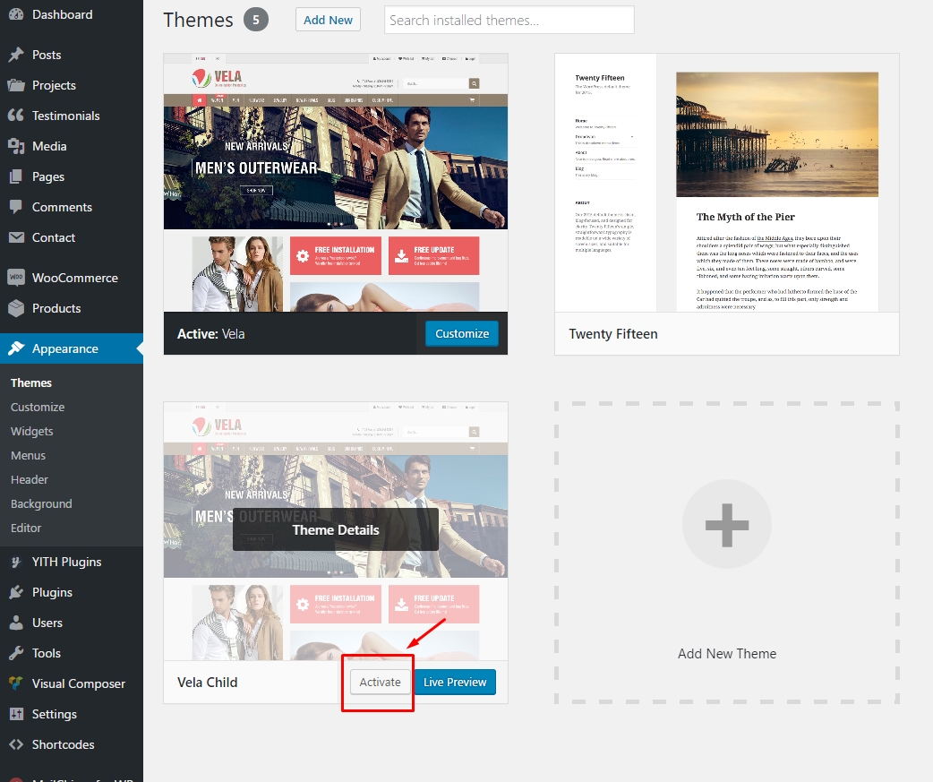Click Customize on the active Vela theme

click(462, 333)
